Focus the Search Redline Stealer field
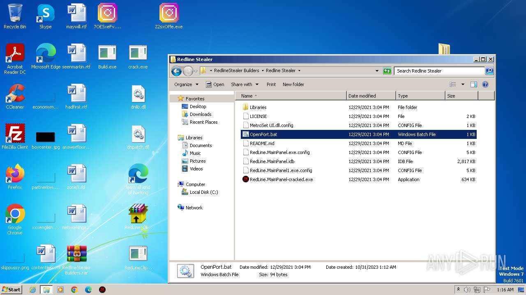 pyautogui.click(x=439, y=71)
